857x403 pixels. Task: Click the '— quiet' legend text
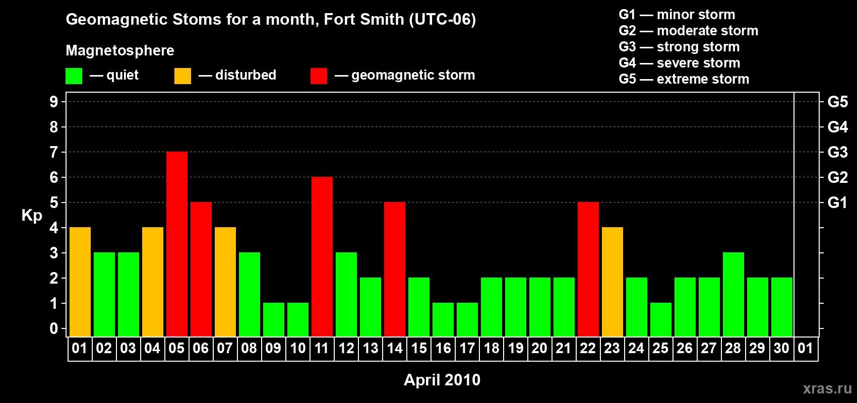pos(114,75)
